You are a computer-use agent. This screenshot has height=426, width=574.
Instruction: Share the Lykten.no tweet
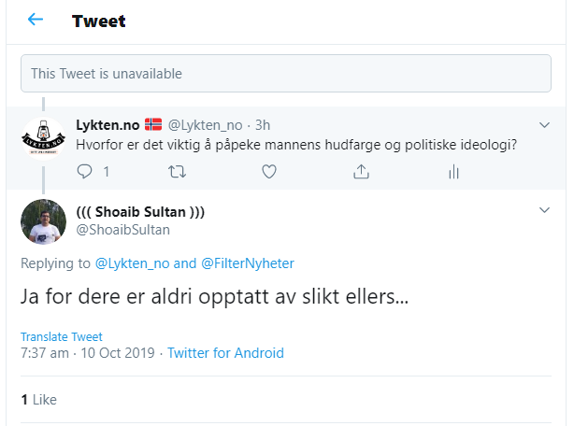pos(361,171)
